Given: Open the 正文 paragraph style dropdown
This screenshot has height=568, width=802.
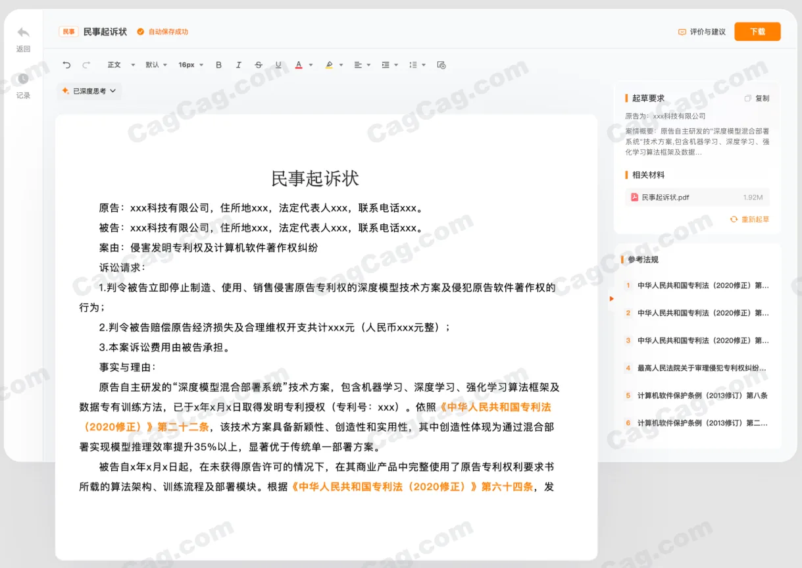Looking at the screenshot, I should tap(121, 65).
